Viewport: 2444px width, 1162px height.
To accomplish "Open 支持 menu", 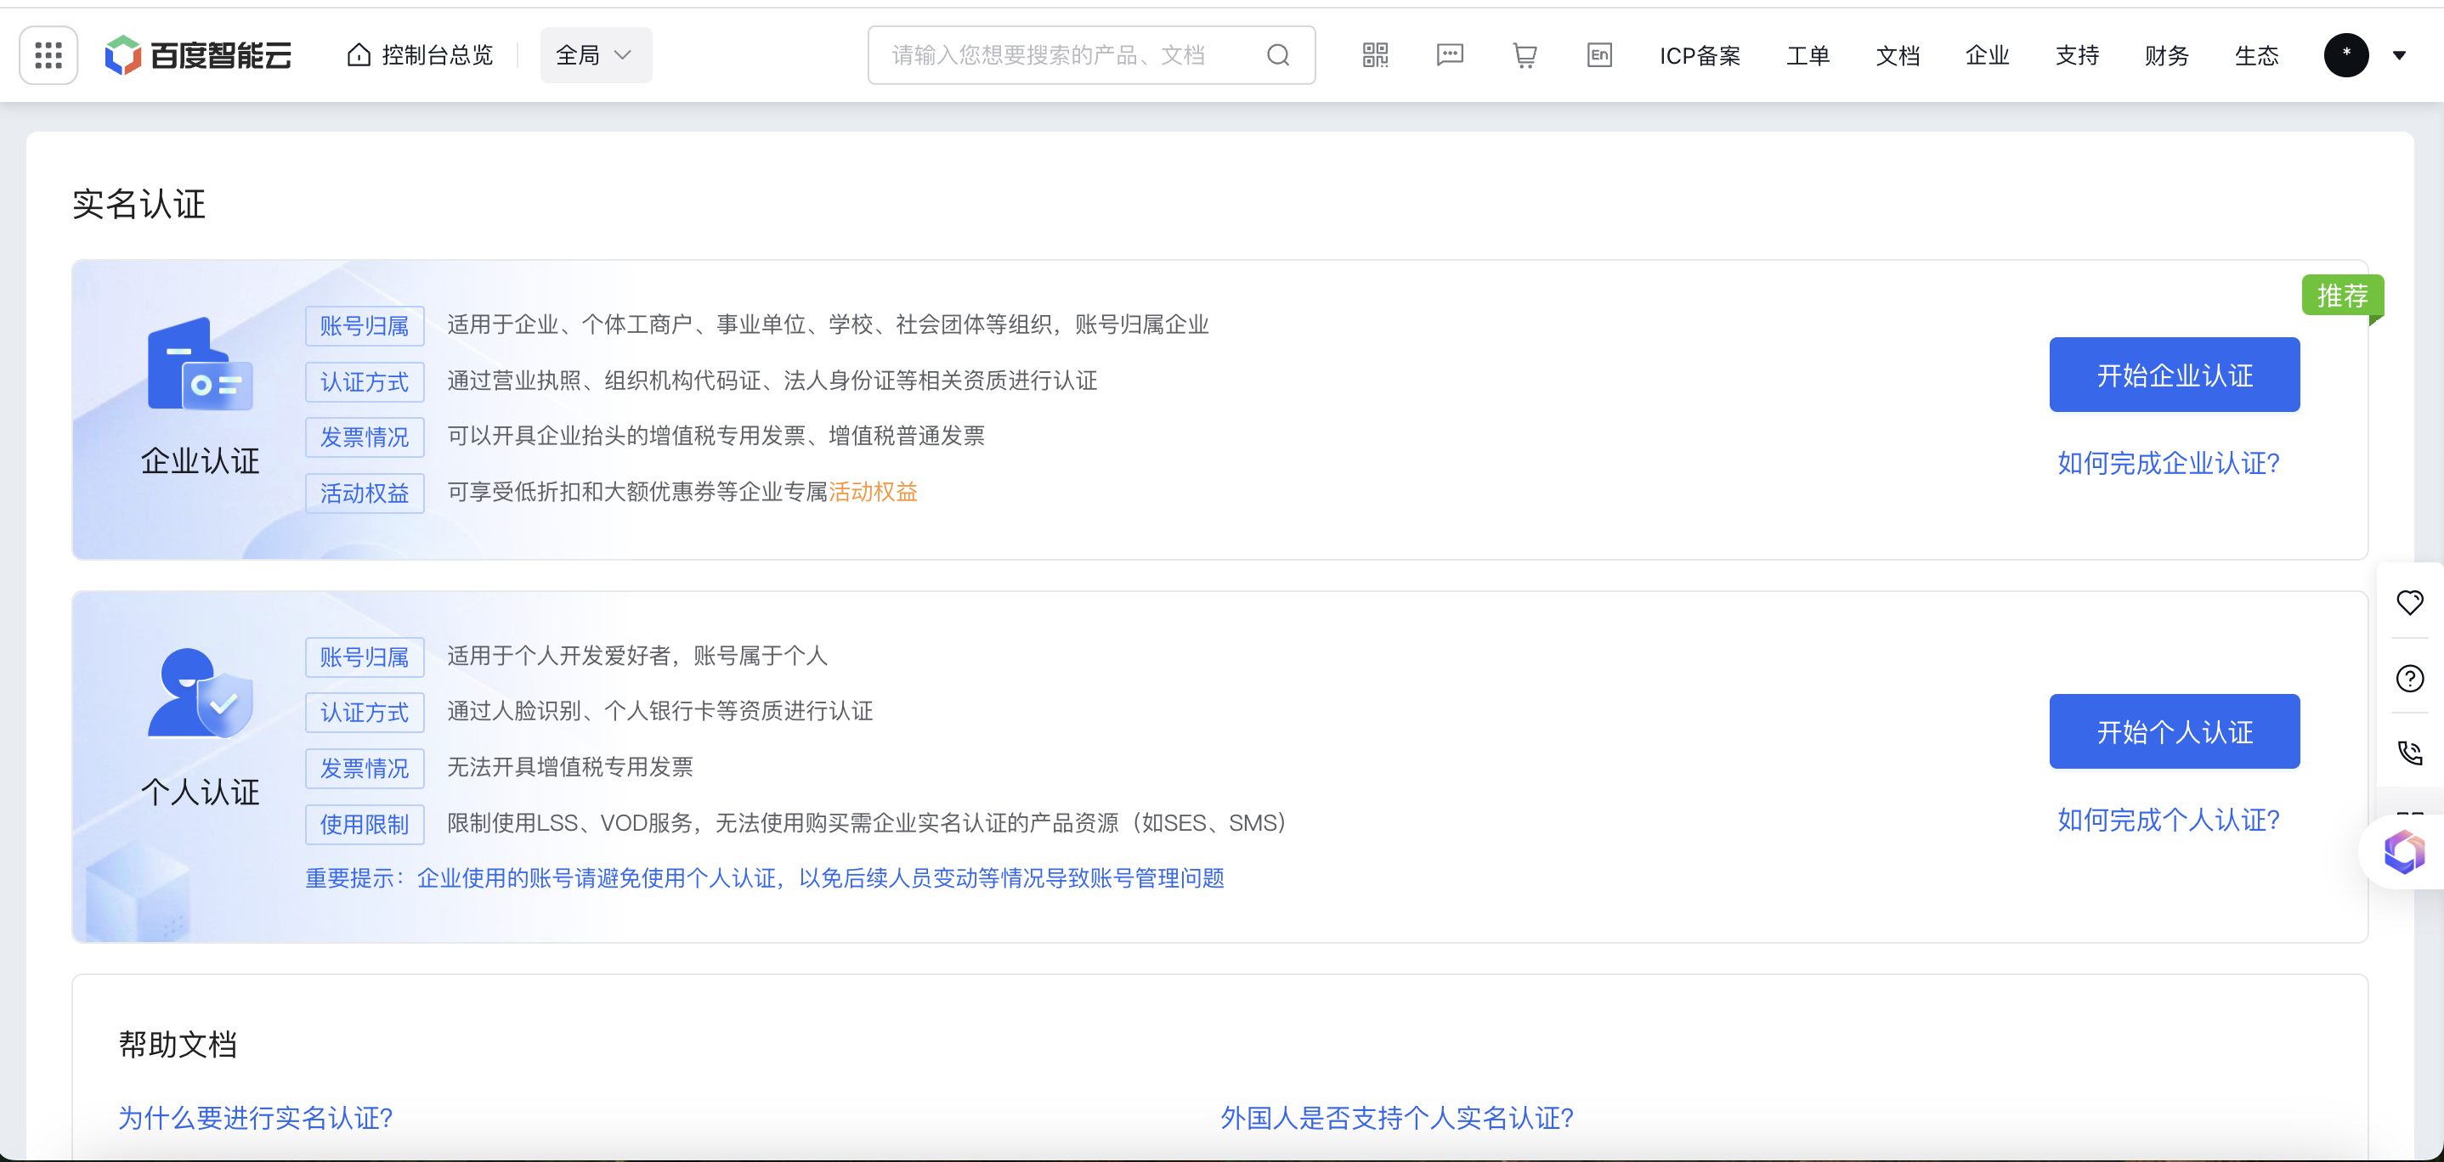I will (x=2077, y=56).
